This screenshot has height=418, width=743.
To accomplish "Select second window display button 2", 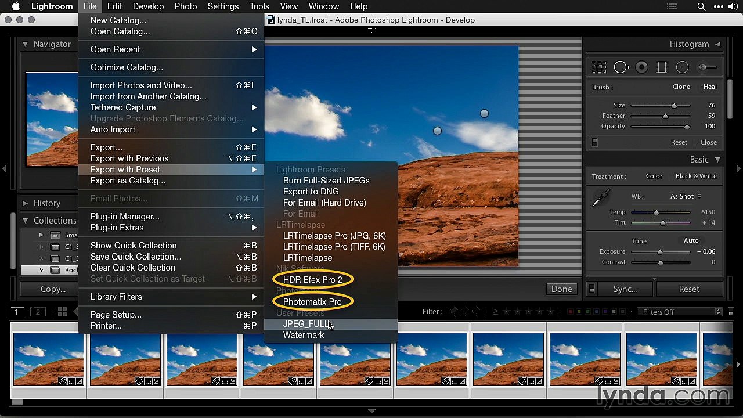I will (x=38, y=312).
